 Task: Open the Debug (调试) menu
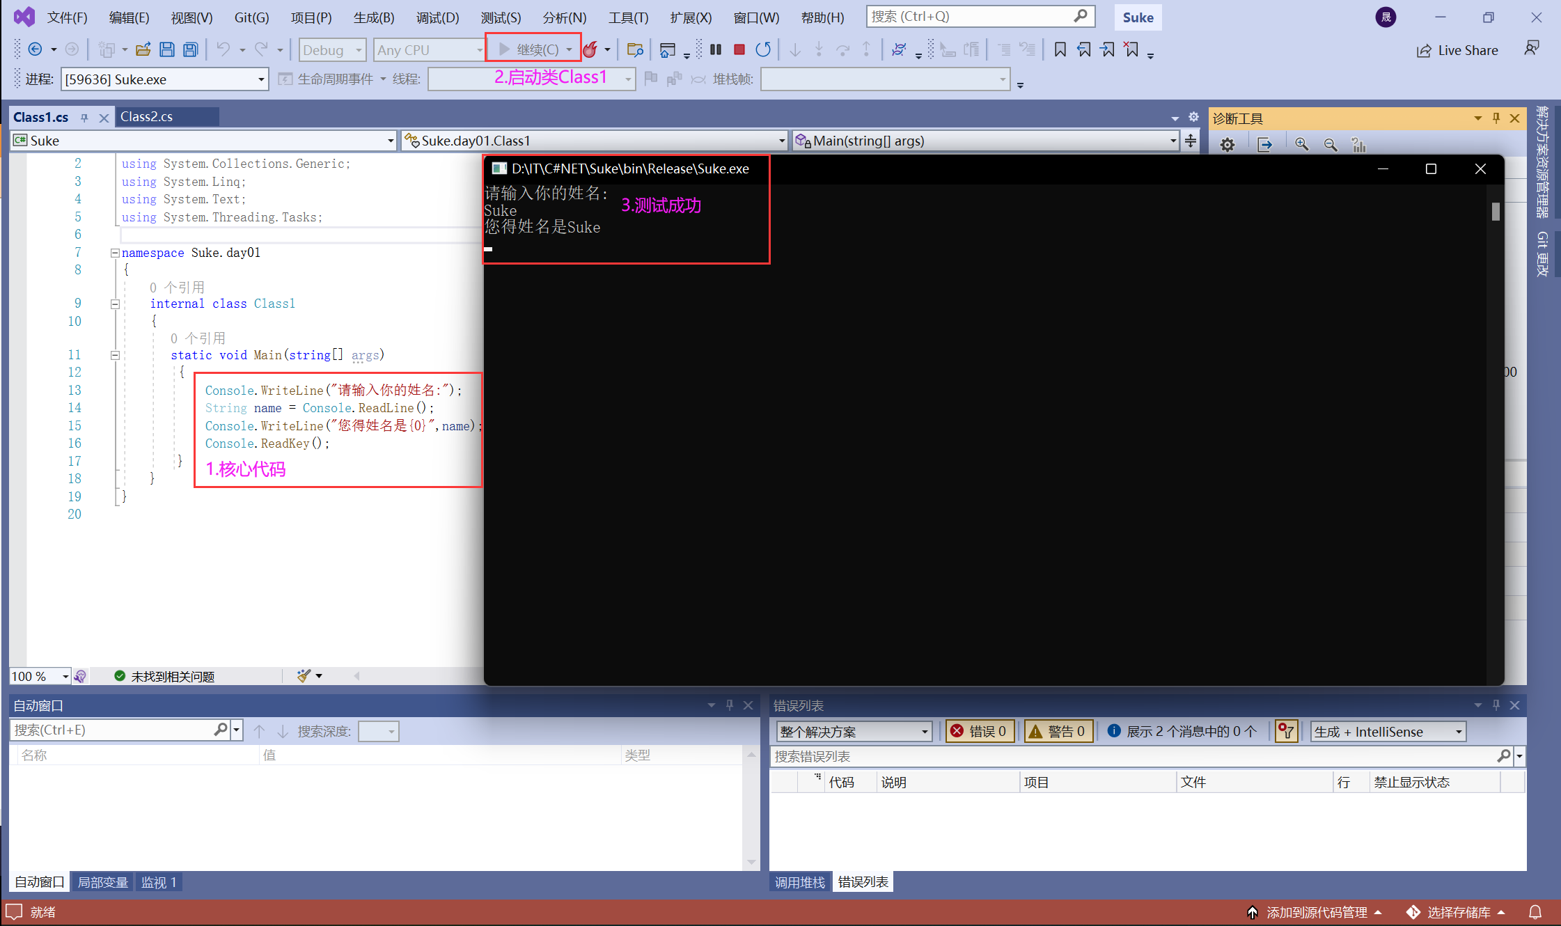point(437,17)
